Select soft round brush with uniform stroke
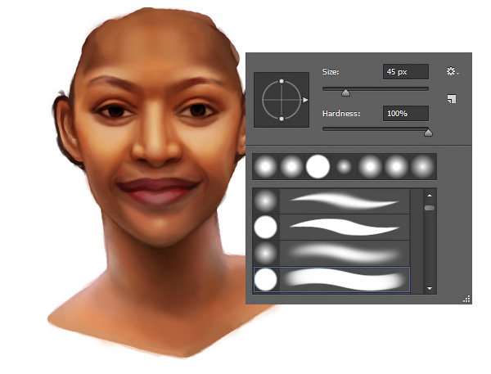 click(x=331, y=253)
